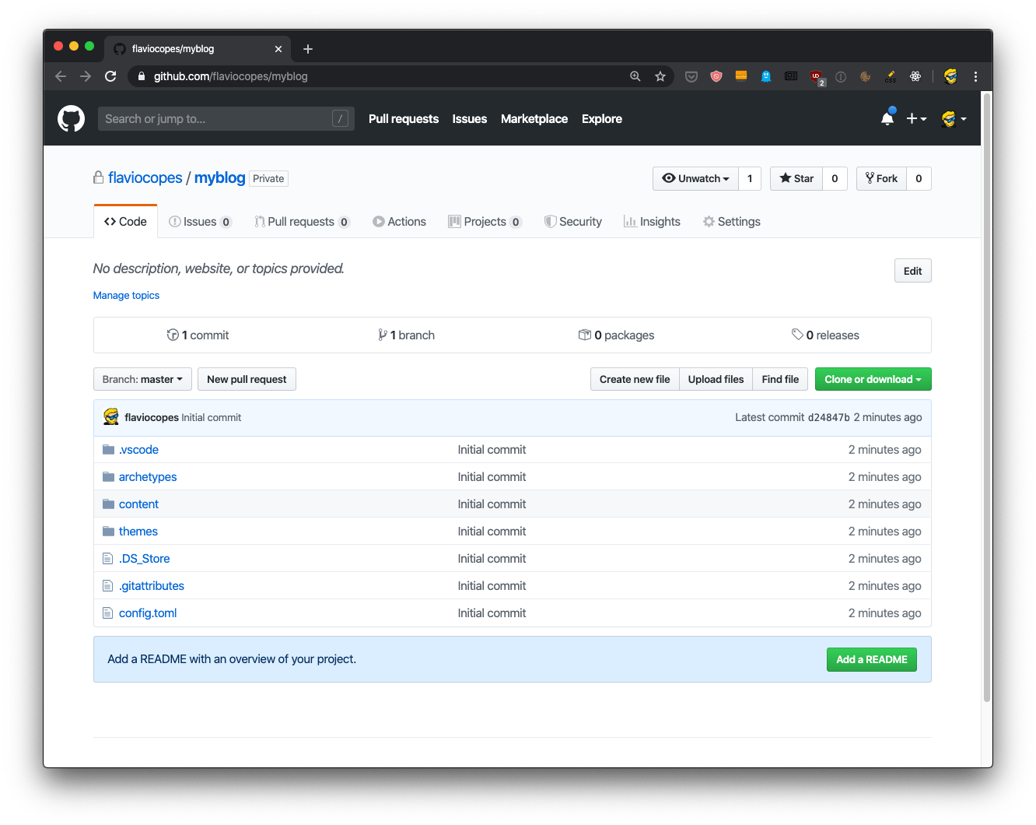
Task: Bookmark page with the star icon
Action: [660, 76]
